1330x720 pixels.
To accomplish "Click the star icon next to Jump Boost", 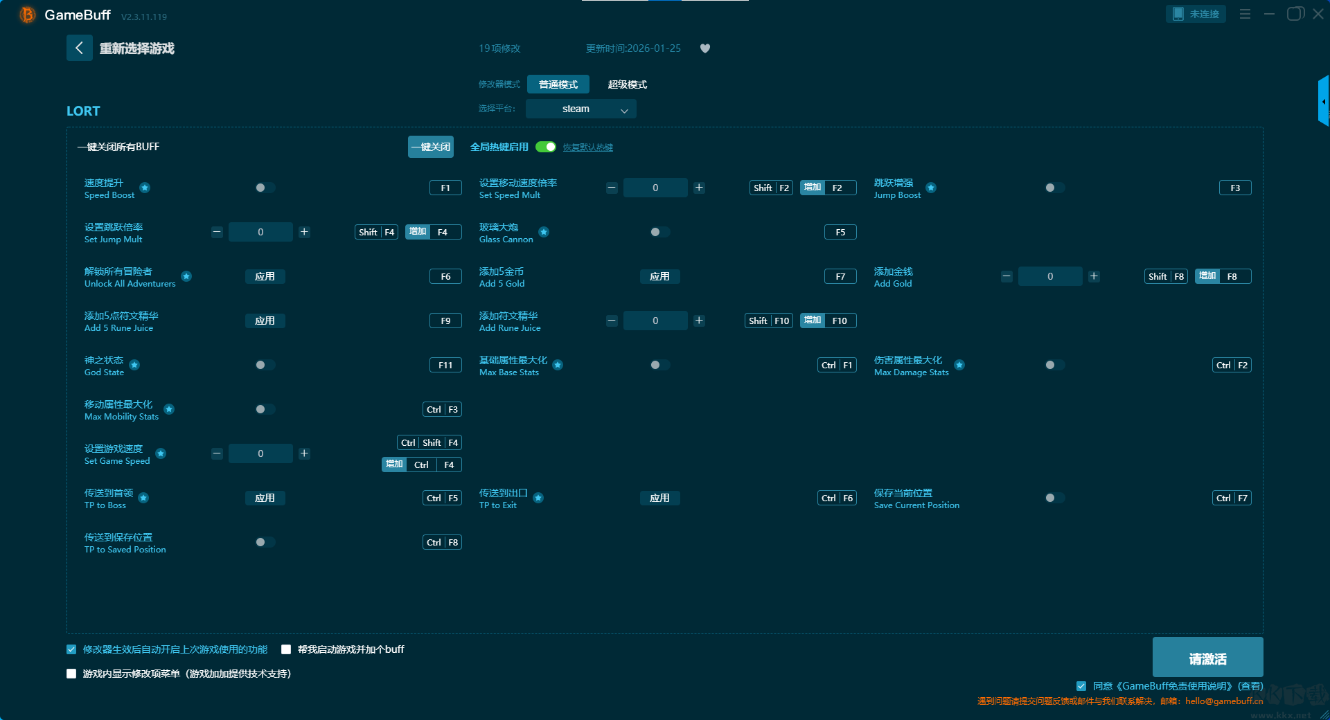I will [931, 188].
